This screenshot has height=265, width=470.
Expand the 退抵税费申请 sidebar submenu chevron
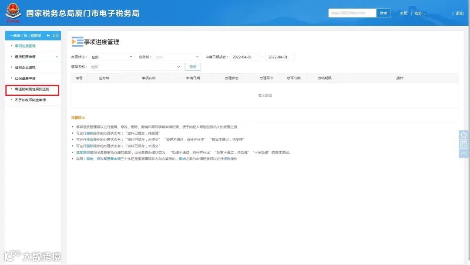click(x=57, y=57)
